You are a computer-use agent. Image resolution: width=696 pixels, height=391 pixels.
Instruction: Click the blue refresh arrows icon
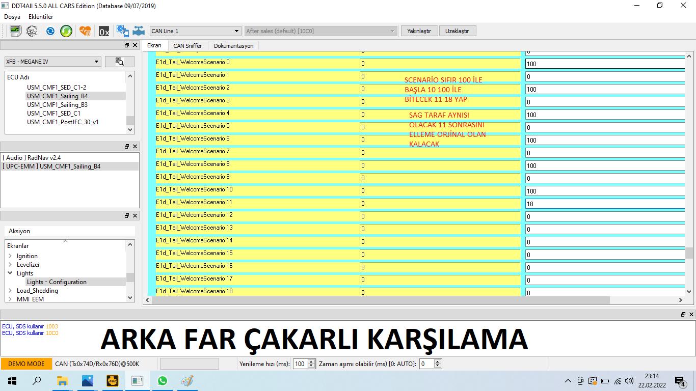tap(50, 31)
